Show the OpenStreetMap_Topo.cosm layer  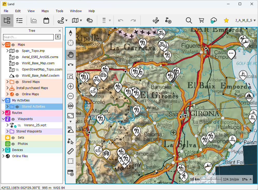click(17, 69)
